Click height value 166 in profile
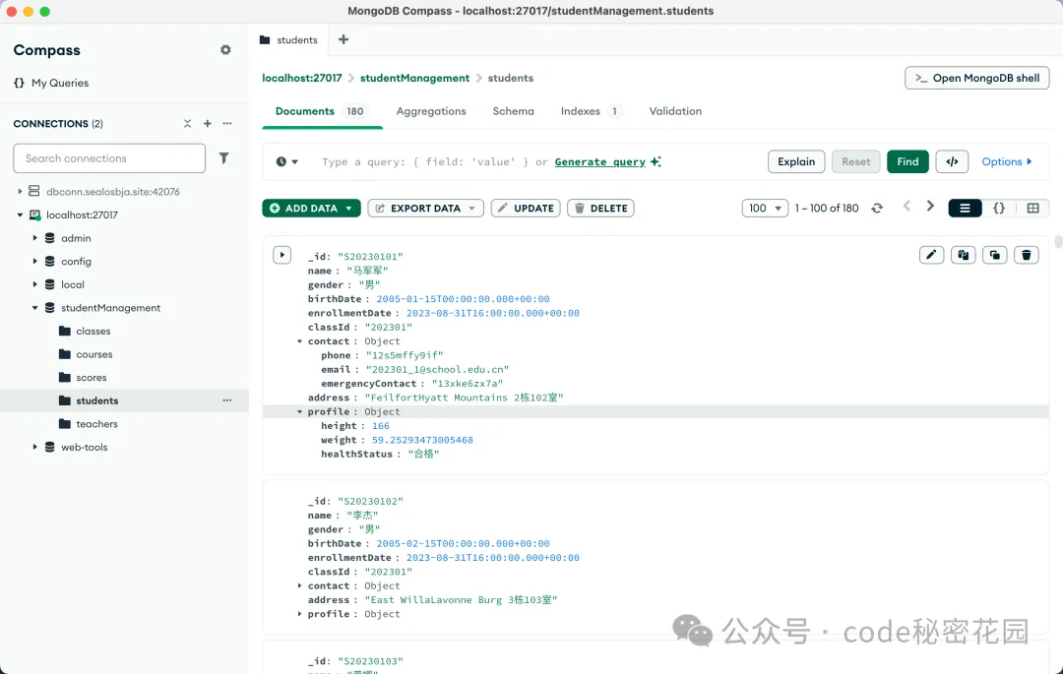The height and width of the screenshot is (674, 1063). tap(380, 426)
